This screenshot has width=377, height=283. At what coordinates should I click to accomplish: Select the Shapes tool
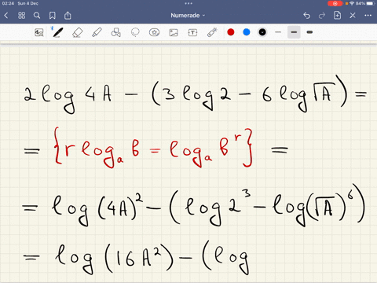pos(115,32)
